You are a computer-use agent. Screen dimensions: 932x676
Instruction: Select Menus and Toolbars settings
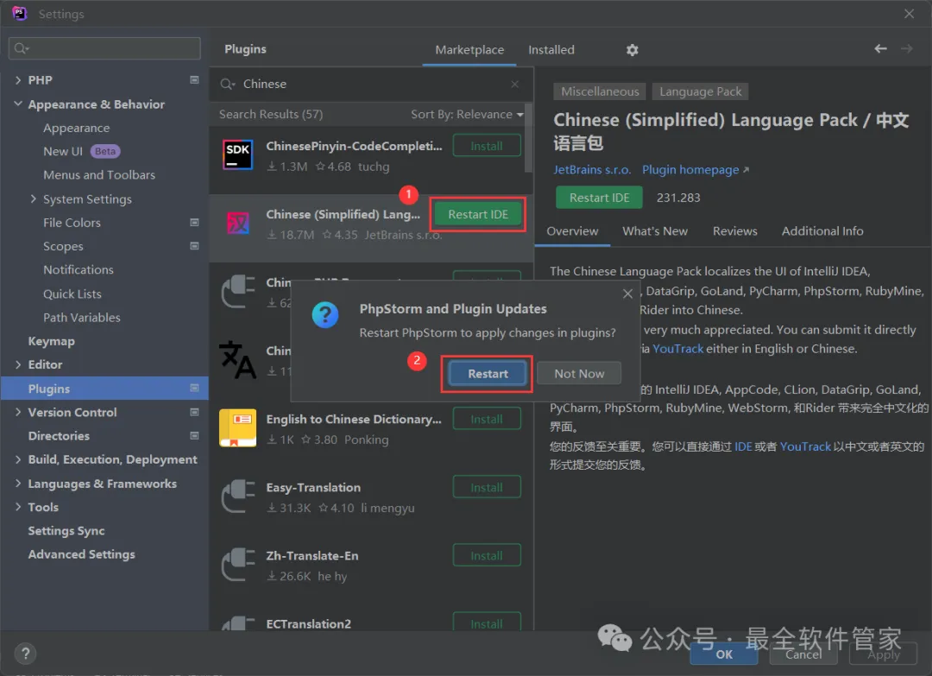pos(98,174)
